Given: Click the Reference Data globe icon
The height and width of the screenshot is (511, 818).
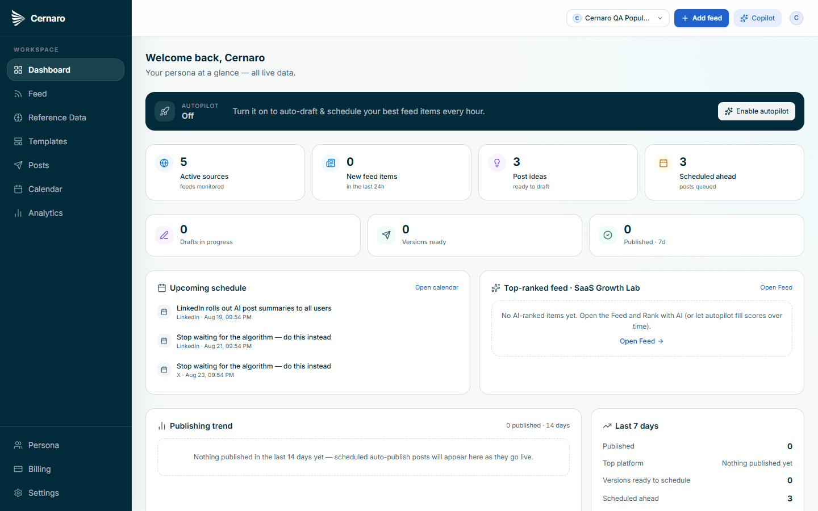Looking at the screenshot, I should coord(18,118).
